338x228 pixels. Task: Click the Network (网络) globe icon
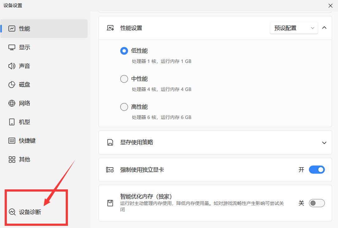[x=12, y=103]
